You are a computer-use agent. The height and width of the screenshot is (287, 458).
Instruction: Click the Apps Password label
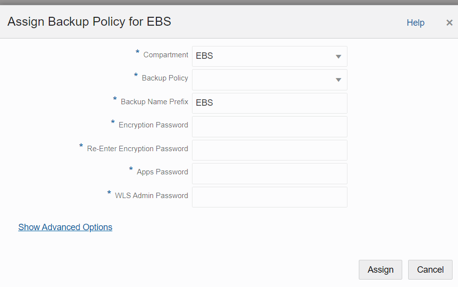(162, 172)
